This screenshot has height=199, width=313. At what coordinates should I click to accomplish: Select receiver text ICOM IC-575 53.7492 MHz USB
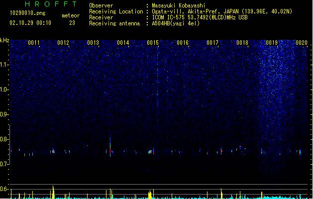(200, 17)
